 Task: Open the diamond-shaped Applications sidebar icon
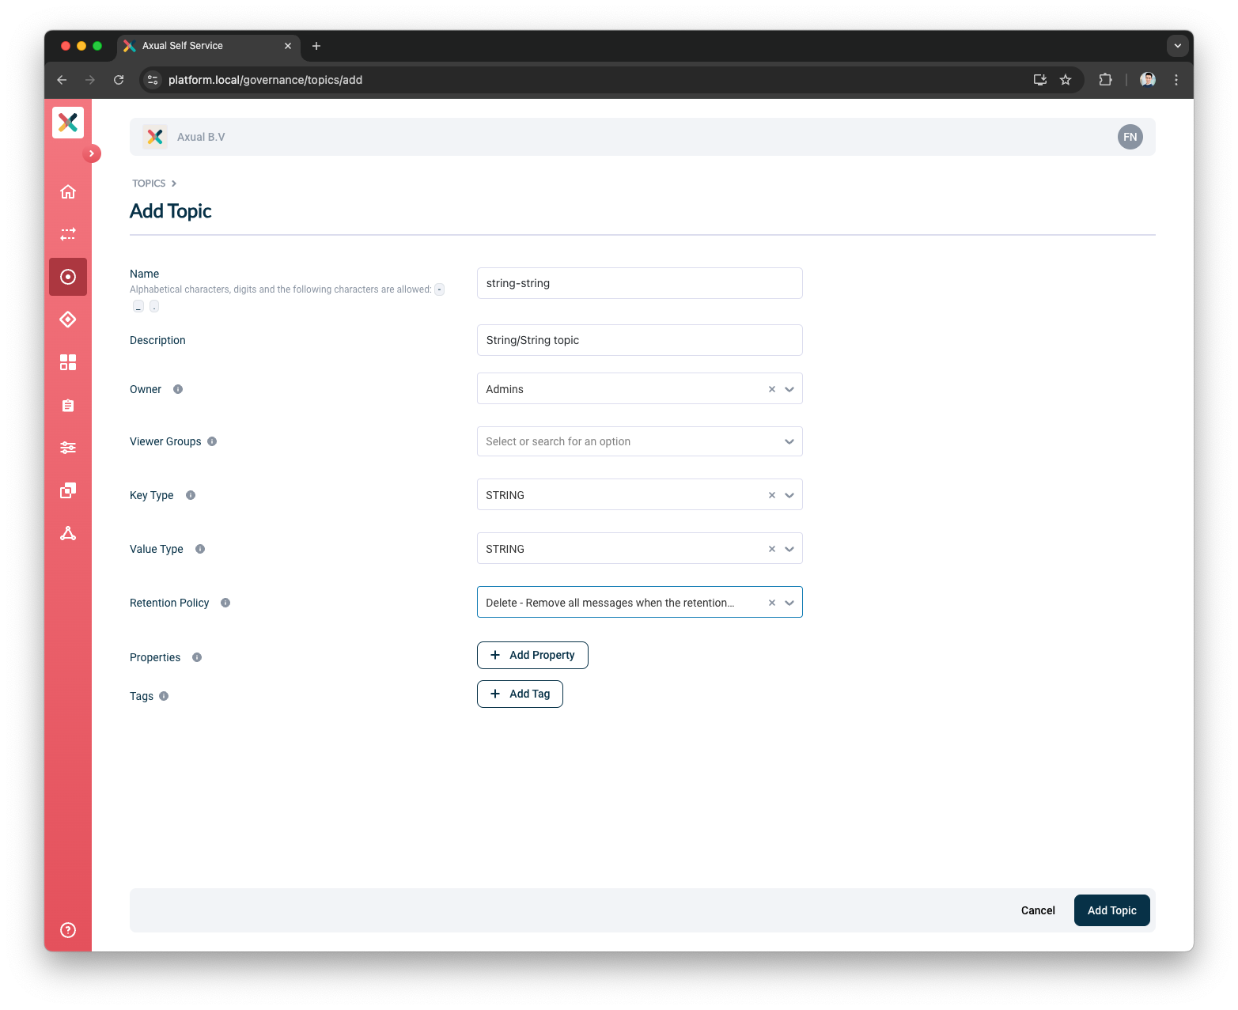click(68, 320)
